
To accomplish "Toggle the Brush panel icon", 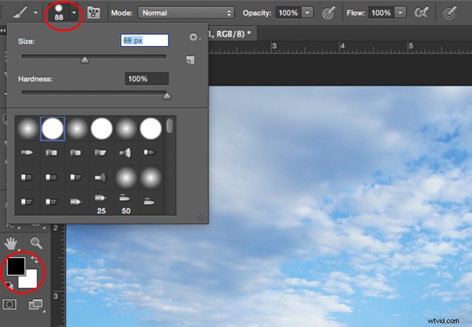I will pos(94,13).
